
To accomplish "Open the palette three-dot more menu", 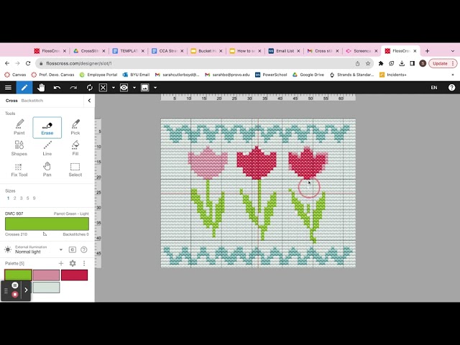I will click(x=84, y=264).
